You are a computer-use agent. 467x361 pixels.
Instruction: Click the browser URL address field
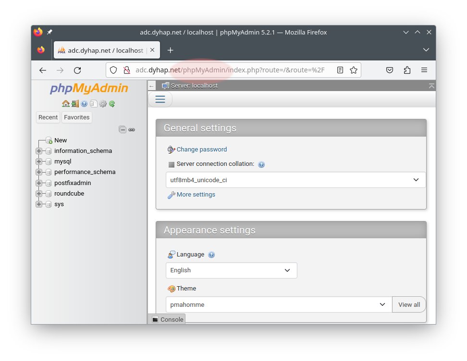[x=231, y=70]
